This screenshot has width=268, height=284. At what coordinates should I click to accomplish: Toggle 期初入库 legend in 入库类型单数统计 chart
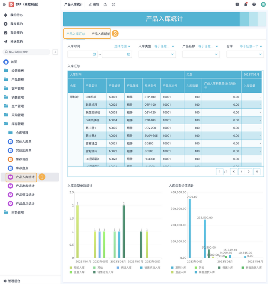tap(78, 268)
